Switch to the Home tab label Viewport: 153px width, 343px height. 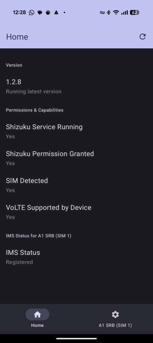(37, 325)
